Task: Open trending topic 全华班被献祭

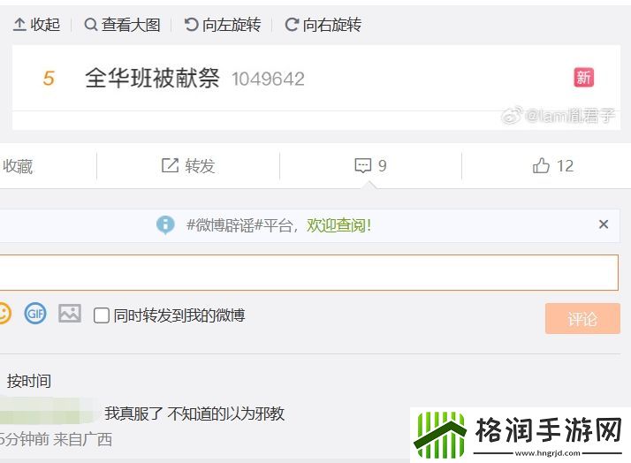Action: tap(153, 78)
